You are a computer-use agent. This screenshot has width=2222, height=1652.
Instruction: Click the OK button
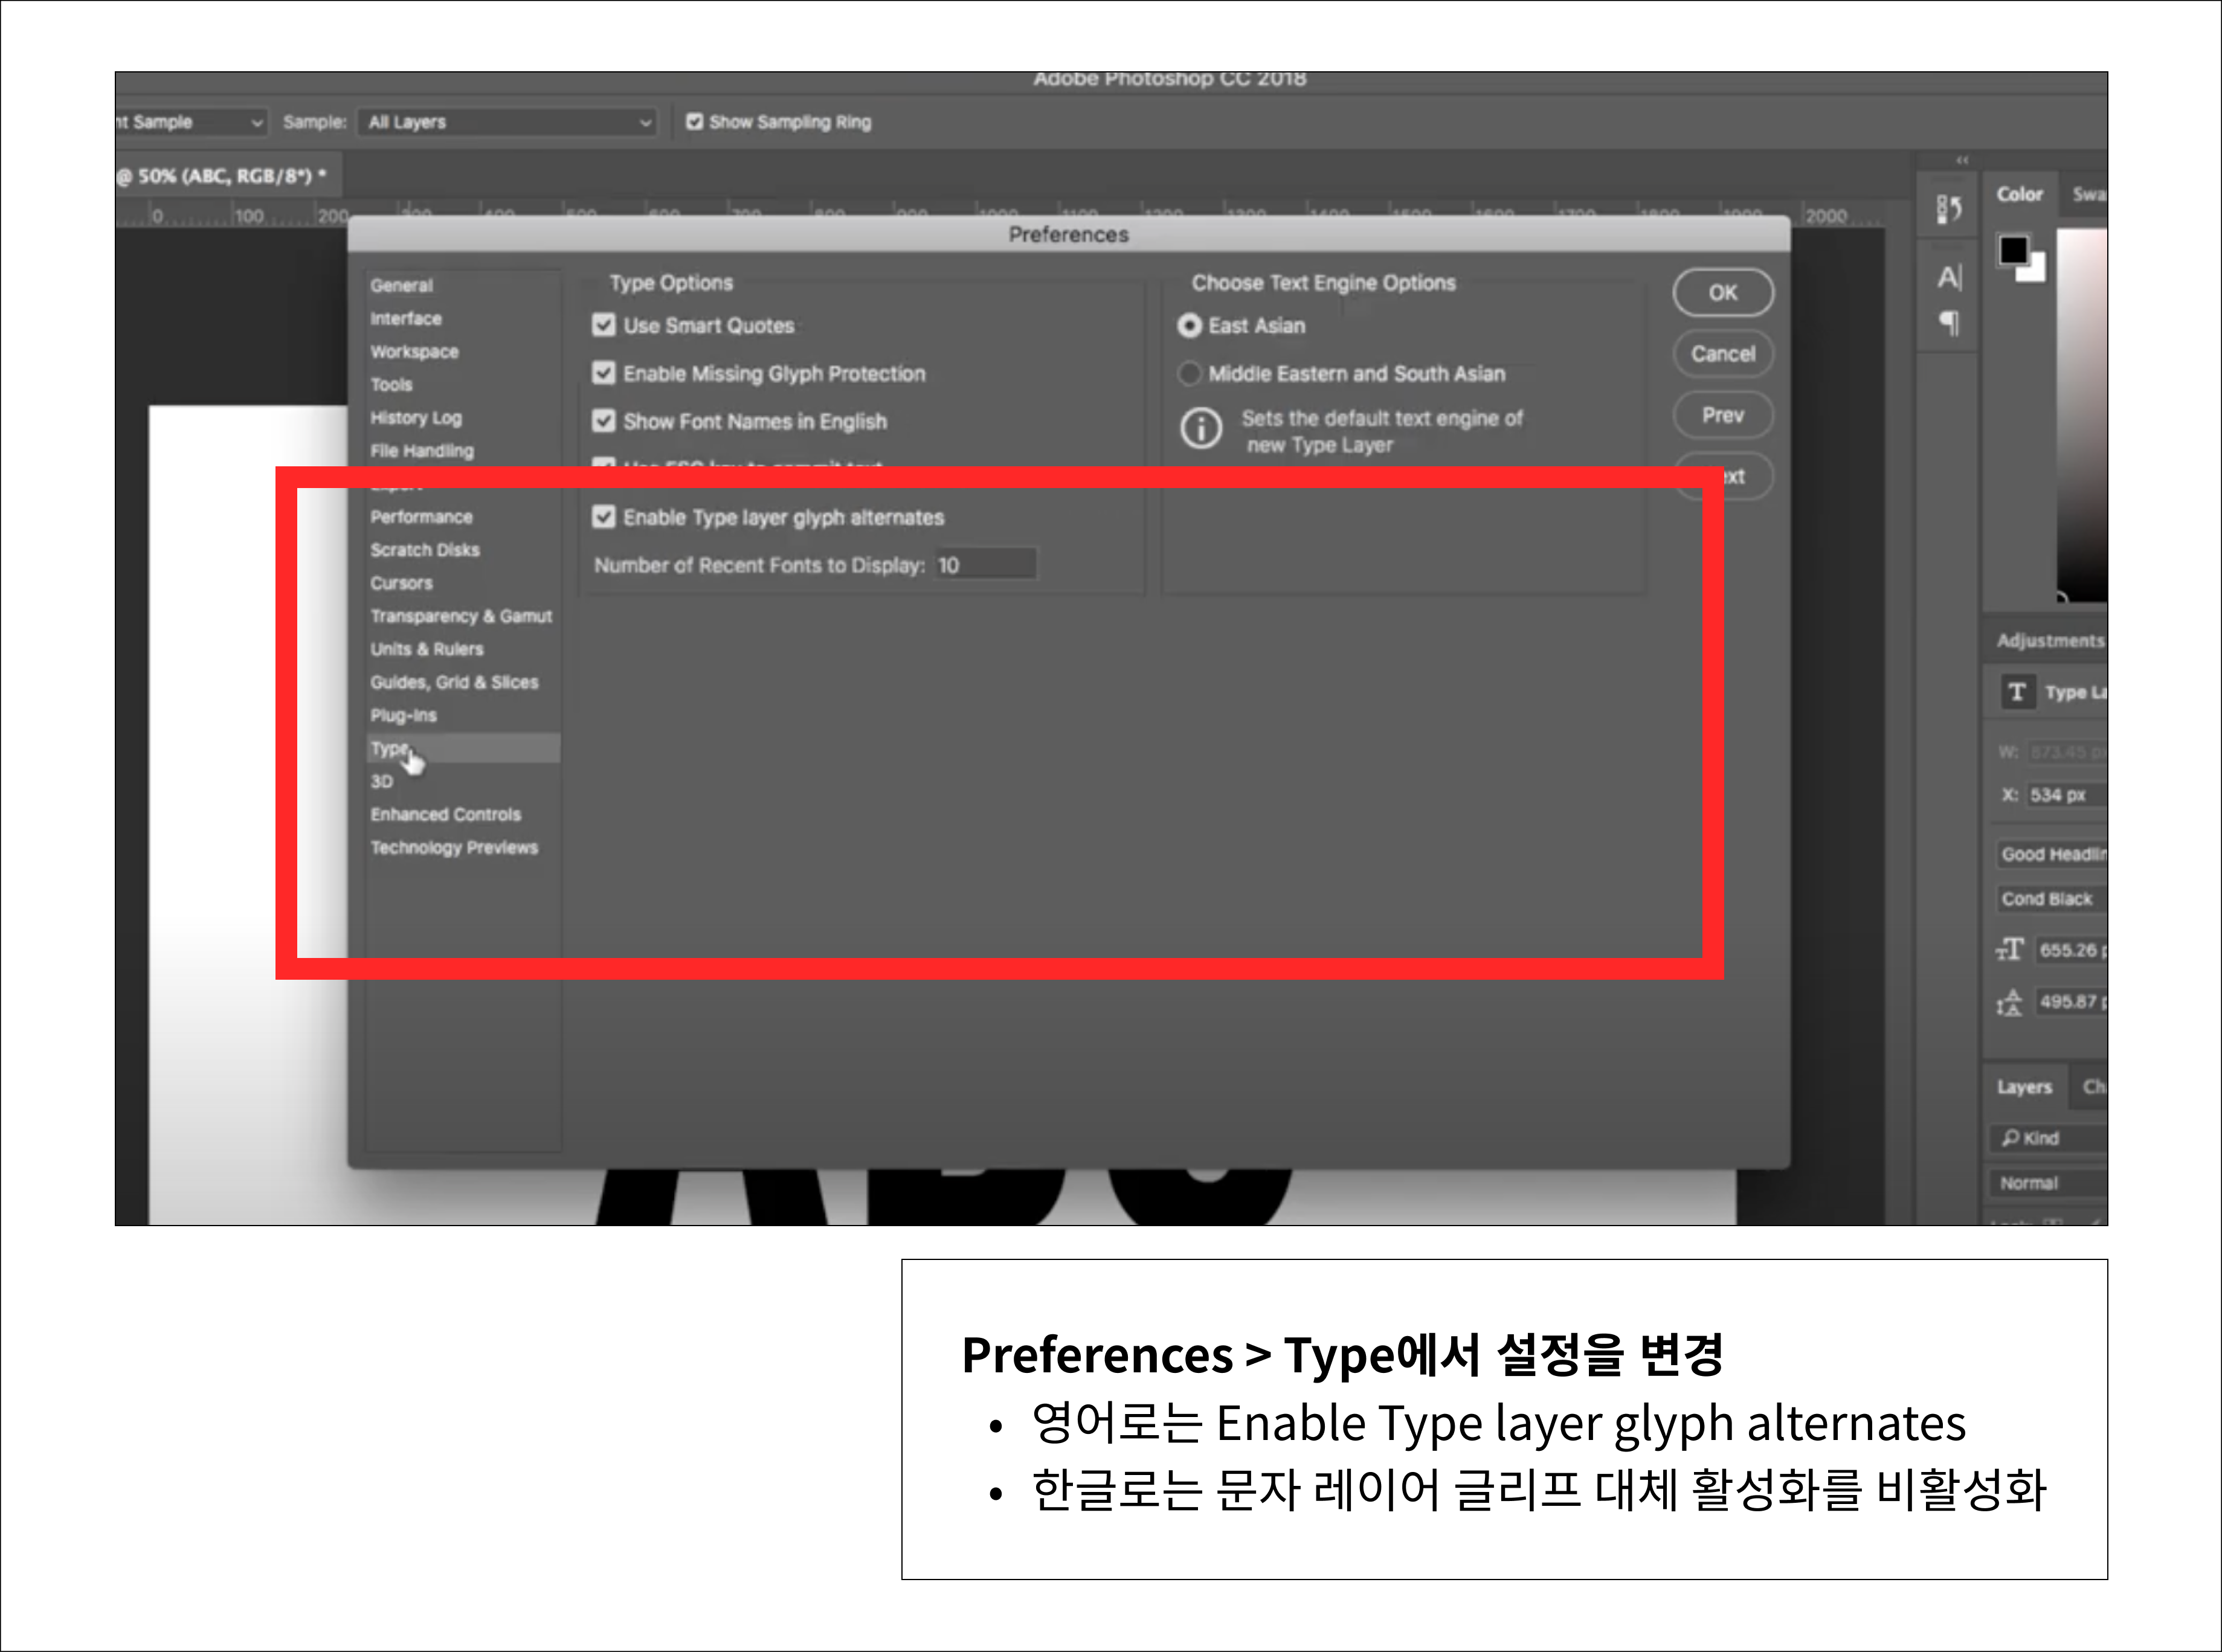(1722, 293)
